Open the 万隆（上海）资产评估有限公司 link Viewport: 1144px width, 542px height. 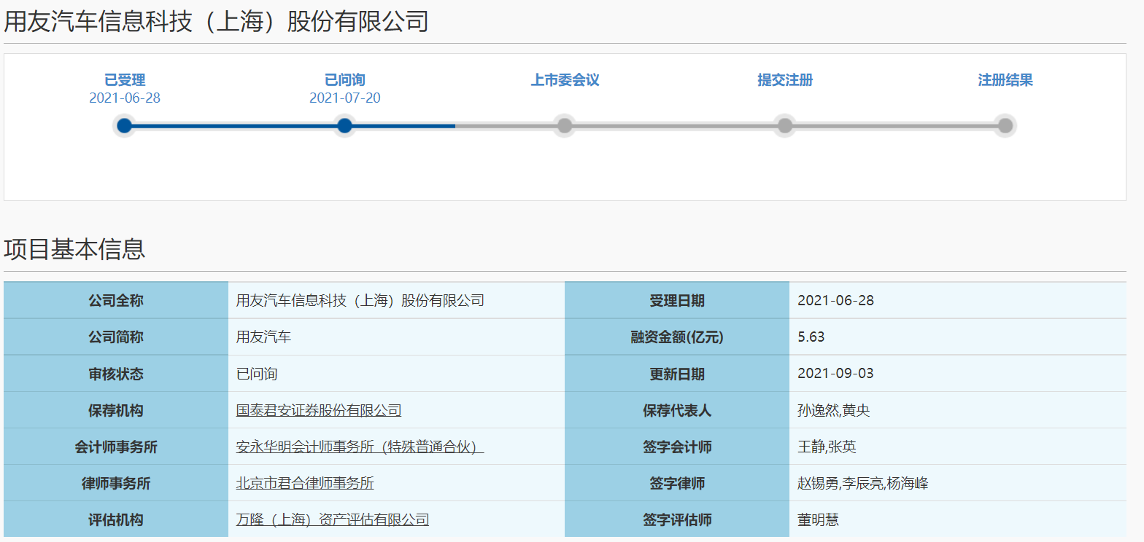[333, 520]
